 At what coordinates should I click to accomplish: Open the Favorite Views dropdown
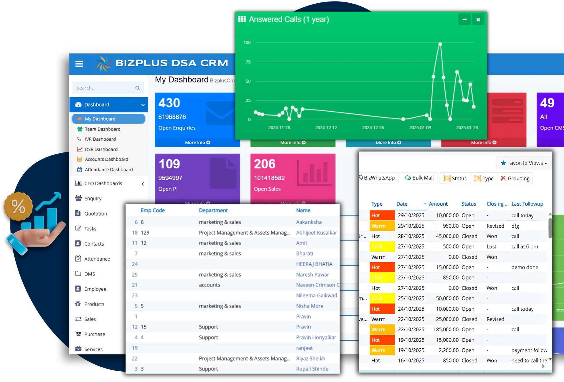click(x=524, y=163)
